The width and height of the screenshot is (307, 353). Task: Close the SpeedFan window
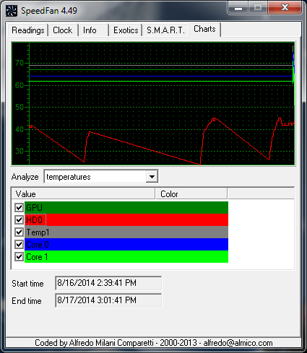click(285, 8)
